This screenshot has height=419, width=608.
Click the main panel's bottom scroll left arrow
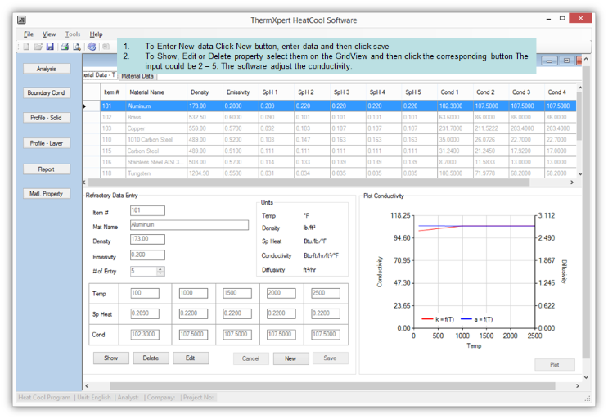coord(87,386)
